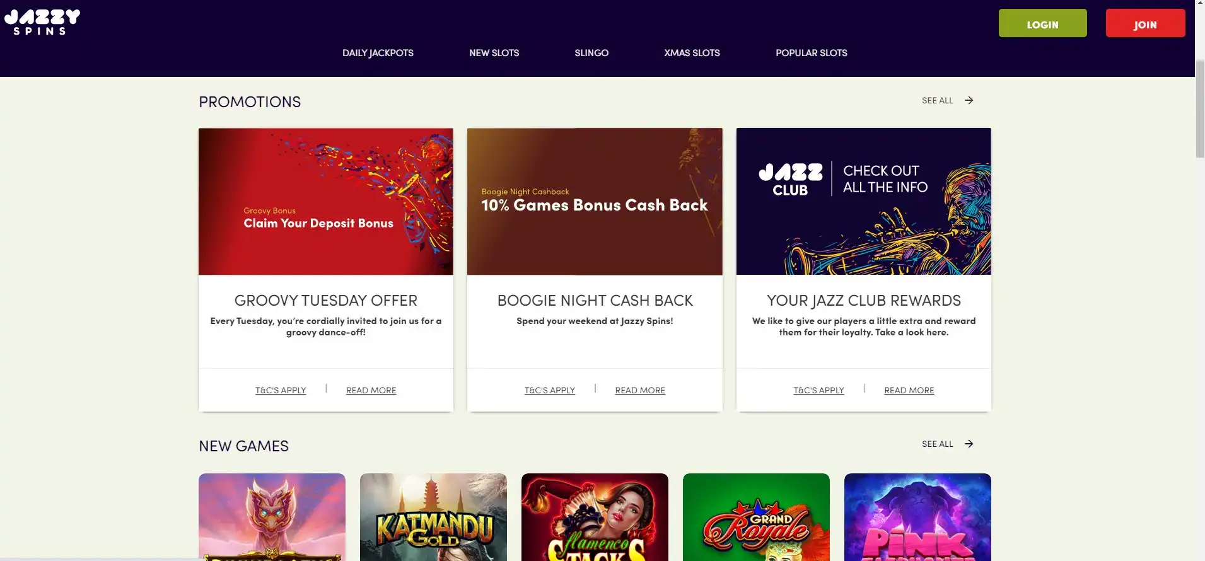The image size is (1205, 561).
Task: Open the Katmandu Gold game thumbnail
Action: (x=433, y=517)
